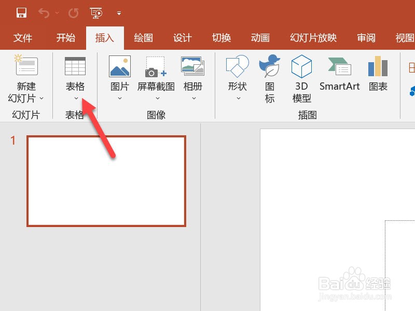Click the 图表 chart icon

[378, 66]
